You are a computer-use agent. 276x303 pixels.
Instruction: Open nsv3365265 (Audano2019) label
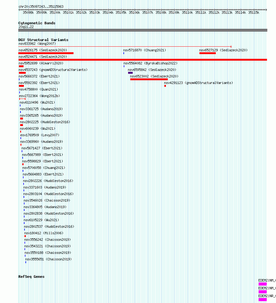click(x=42, y=115)
